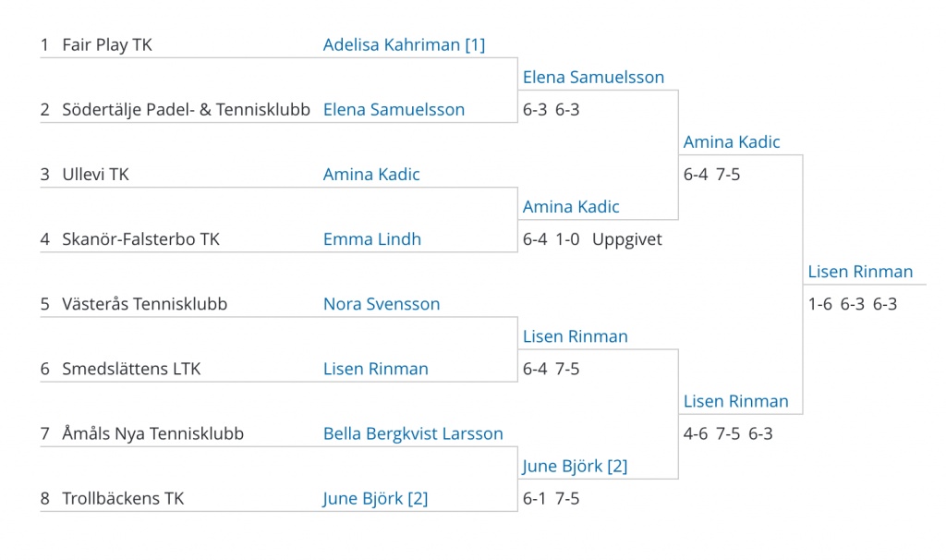Click the semifinal score 4-6 7-5 6-3
Viewport: 946px width, 560px height.
728,434
